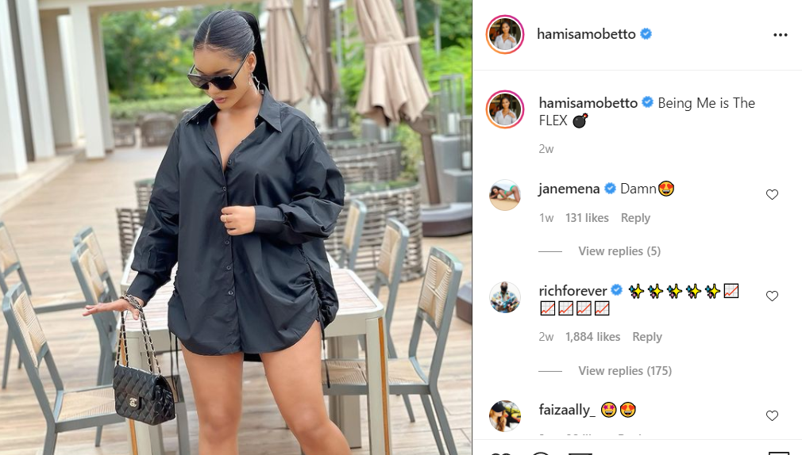The width and height of the screenshot is (802, 455).
Task: Open hamisamobetto profile from header username
Action: (586, 34)
